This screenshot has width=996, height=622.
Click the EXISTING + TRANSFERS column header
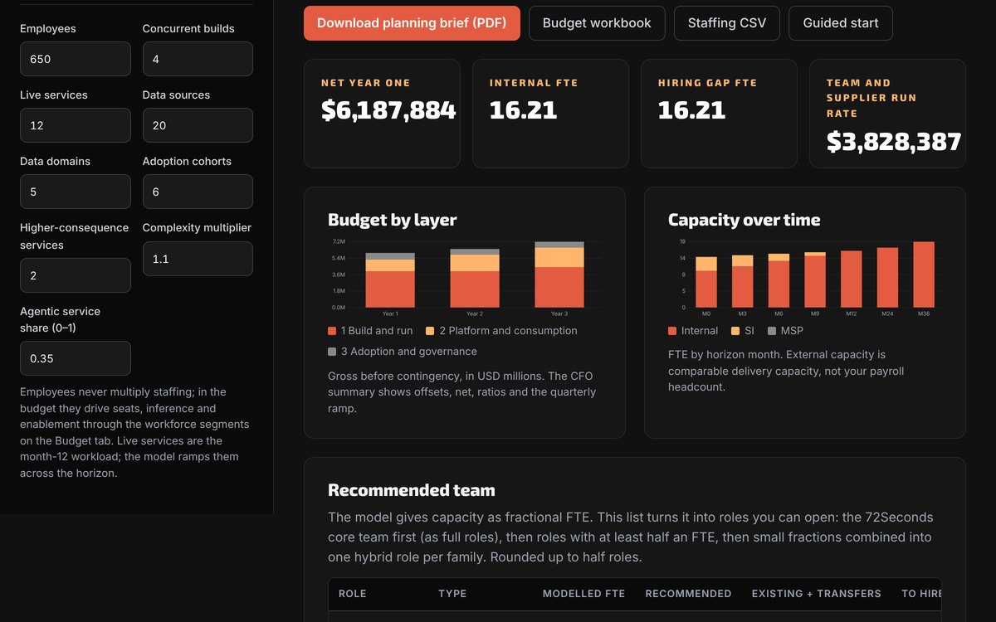click(x=817, y=594)
